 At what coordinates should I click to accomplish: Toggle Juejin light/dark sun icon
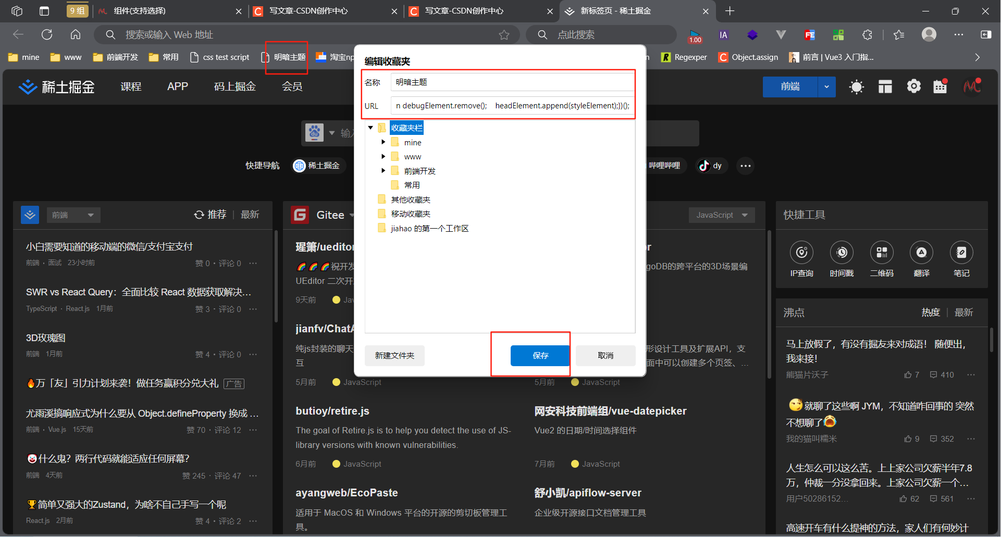(x=856, y=86)
